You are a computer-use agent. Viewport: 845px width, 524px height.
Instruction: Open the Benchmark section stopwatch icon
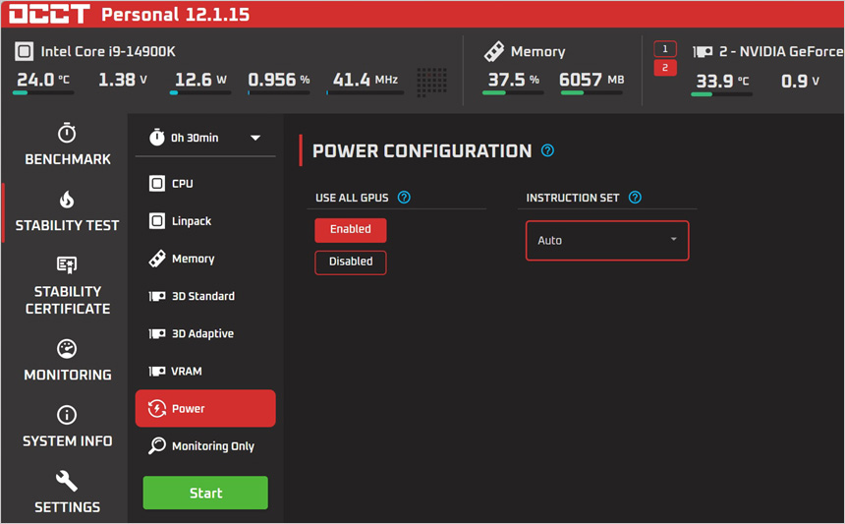pyautogui.click(x=67, y=134)
